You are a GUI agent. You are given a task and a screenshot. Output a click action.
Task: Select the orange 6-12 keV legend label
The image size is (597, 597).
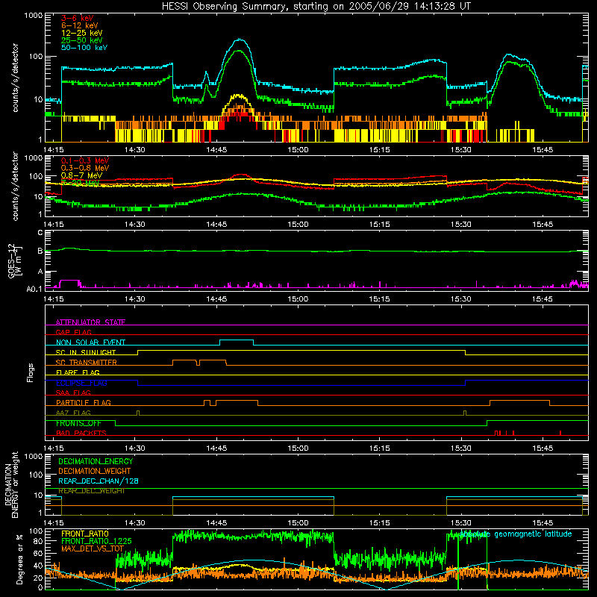click(80, 25)
